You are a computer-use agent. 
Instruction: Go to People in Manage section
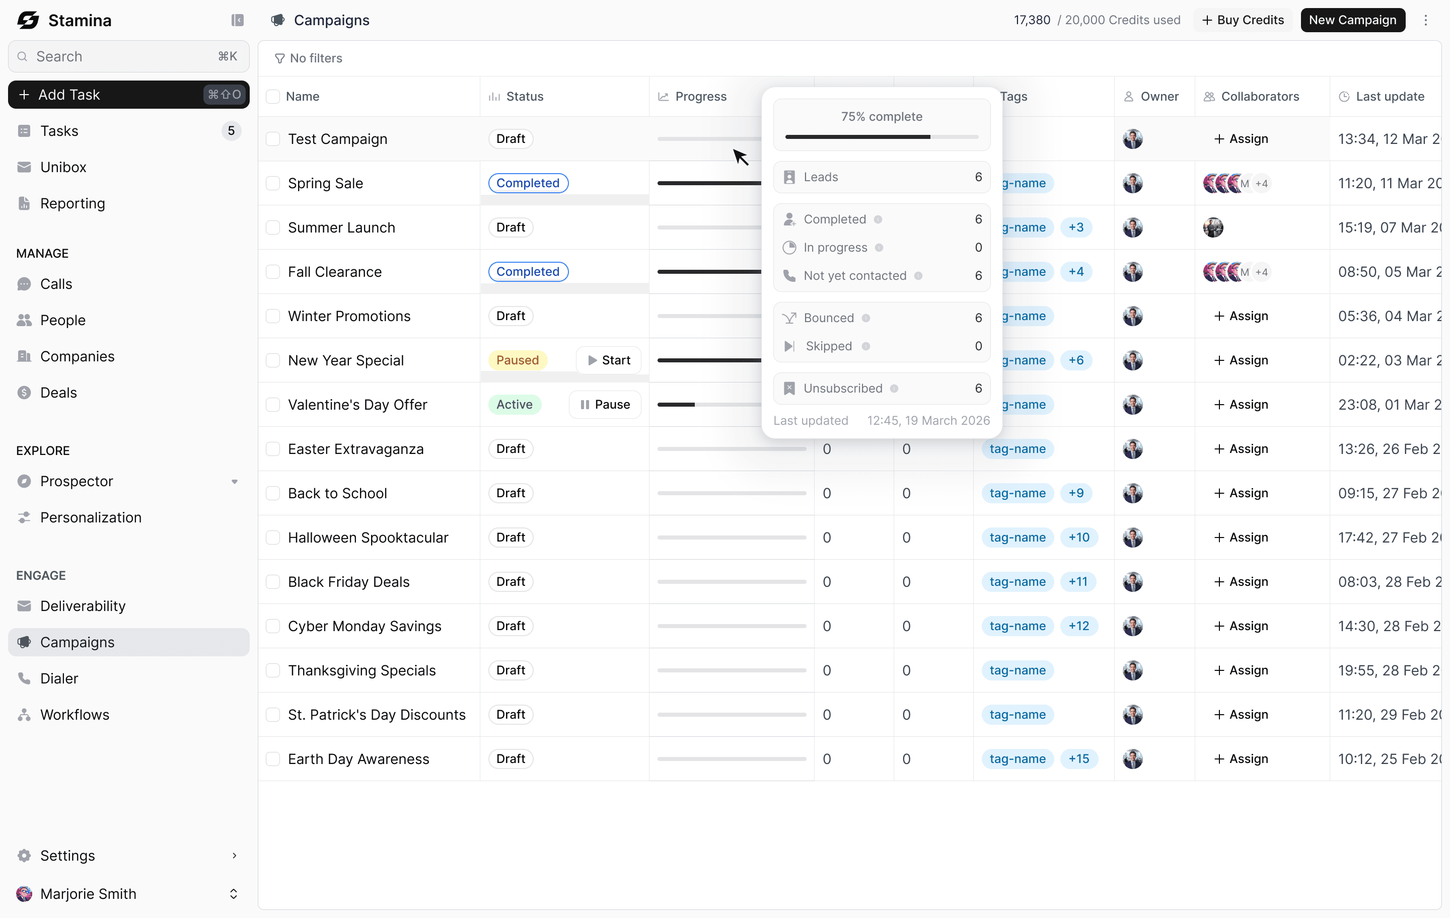pyautogui.click(x=62, y=320)
